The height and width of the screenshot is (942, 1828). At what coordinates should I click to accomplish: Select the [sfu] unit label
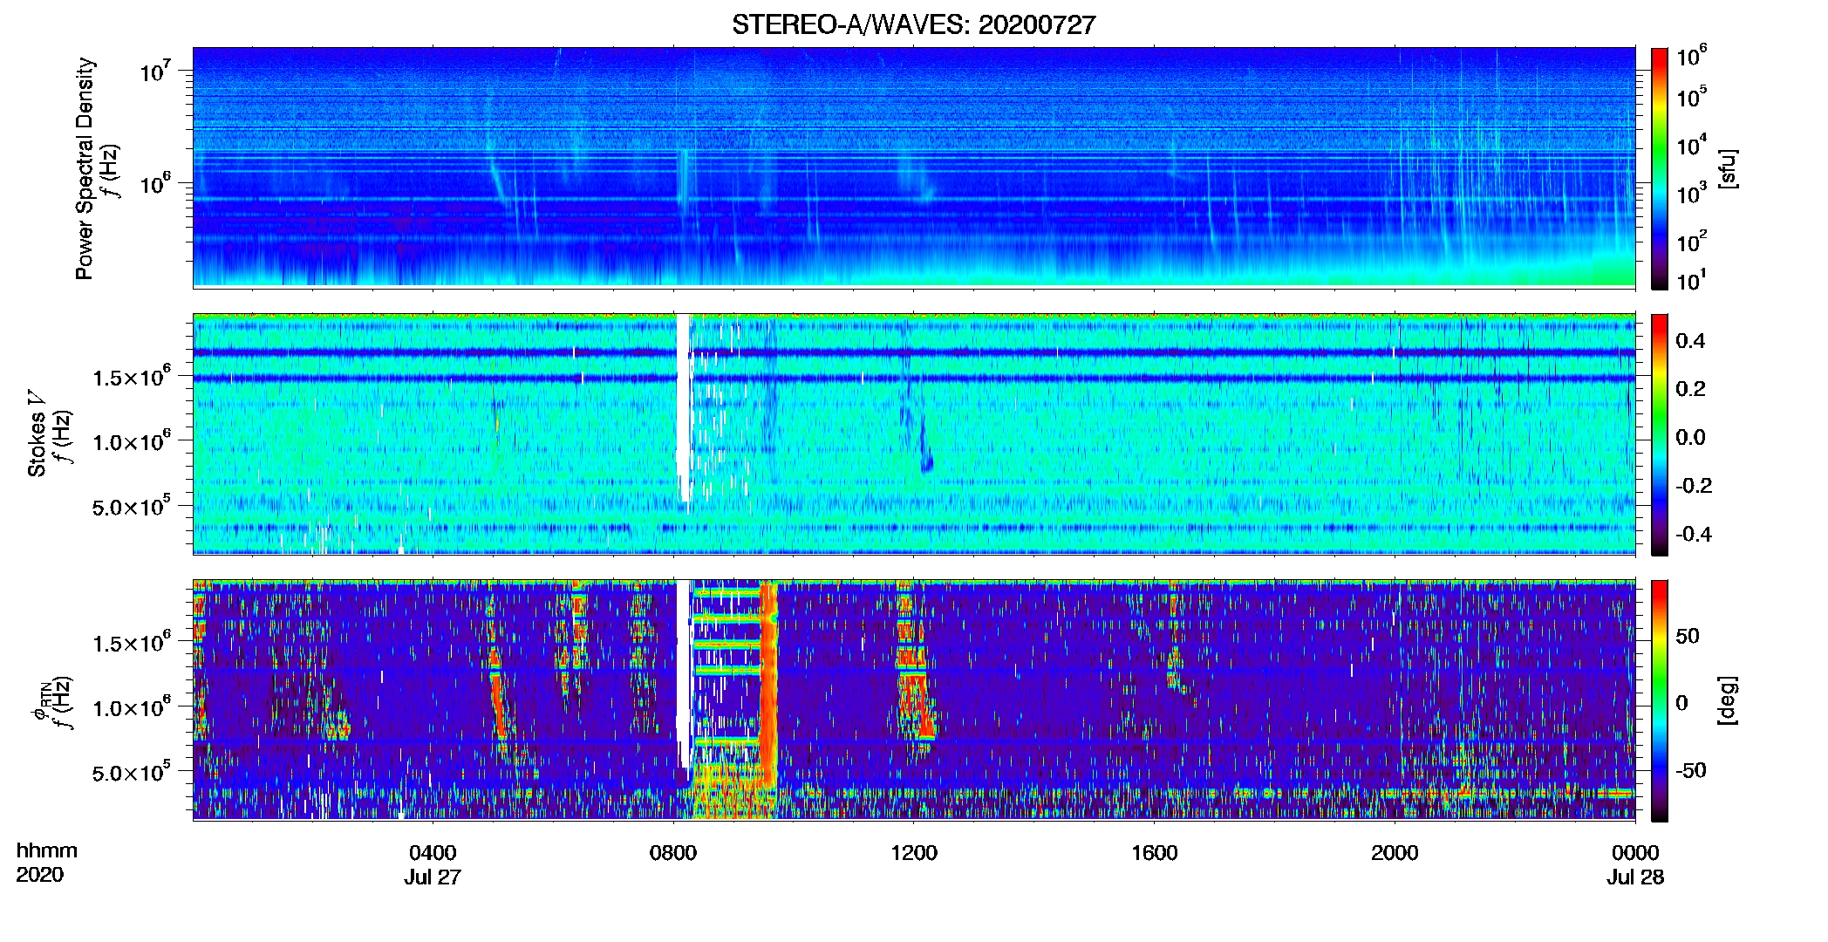click(1728, 168)
